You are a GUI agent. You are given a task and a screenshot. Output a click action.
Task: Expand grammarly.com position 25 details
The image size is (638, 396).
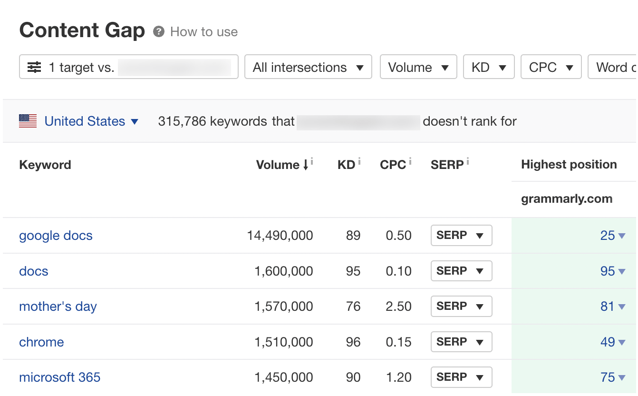(x=613, y=235)
